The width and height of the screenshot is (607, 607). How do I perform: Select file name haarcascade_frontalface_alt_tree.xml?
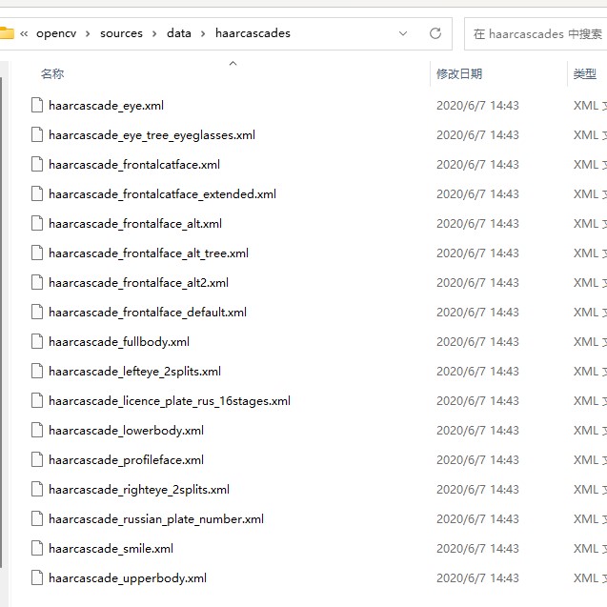pos(149,253)
